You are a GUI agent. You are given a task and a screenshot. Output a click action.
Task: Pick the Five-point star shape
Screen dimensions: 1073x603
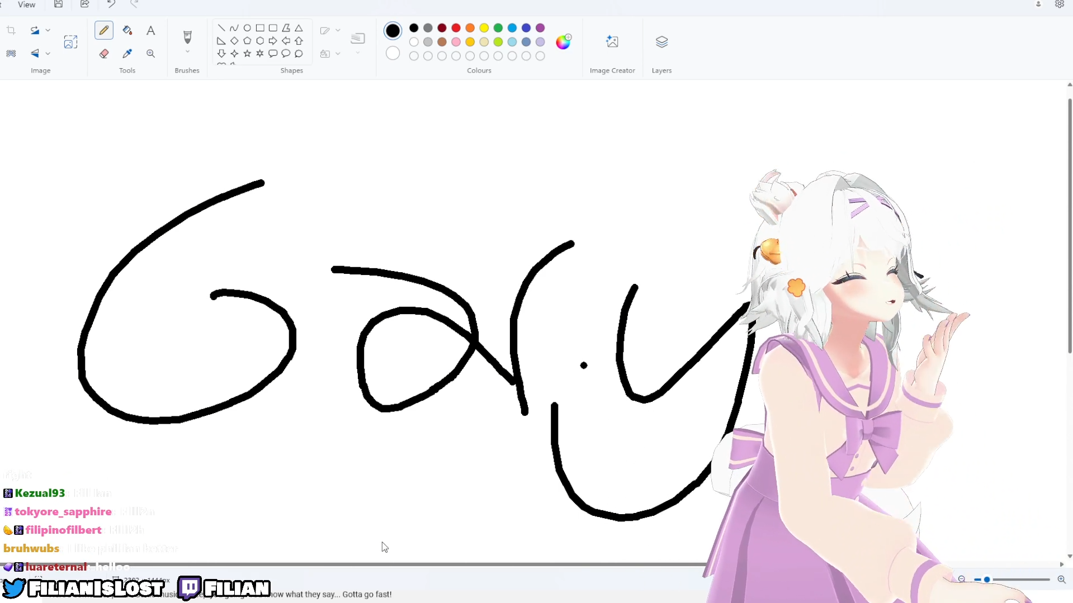click(x=247, y=54)
